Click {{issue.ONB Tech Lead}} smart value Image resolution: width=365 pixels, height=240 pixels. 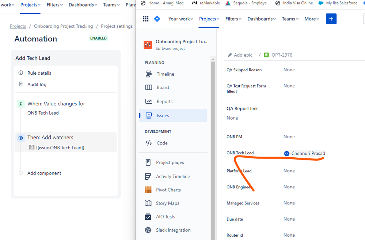point(60,148)
